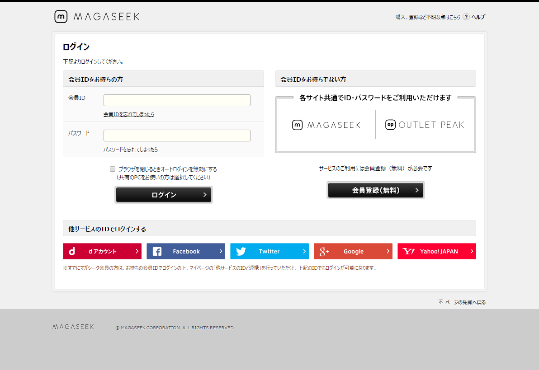Click the Twitter bird icon
Screen dimensions: 539x370
(x=241, y=252)
